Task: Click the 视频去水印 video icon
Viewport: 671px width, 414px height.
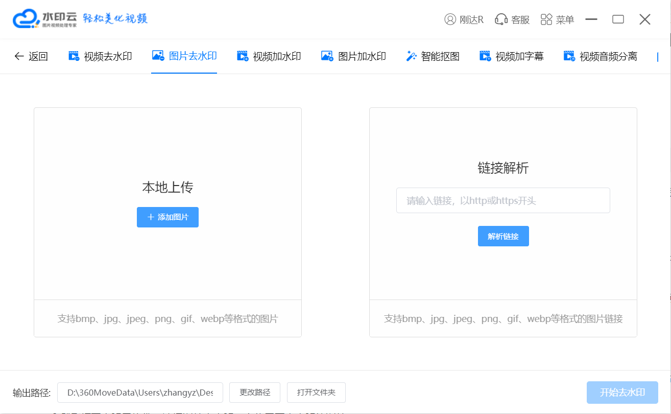Action: click(x=74, y=56)
